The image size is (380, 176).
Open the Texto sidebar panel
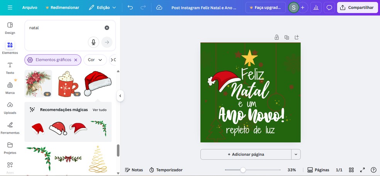(10, 68)
